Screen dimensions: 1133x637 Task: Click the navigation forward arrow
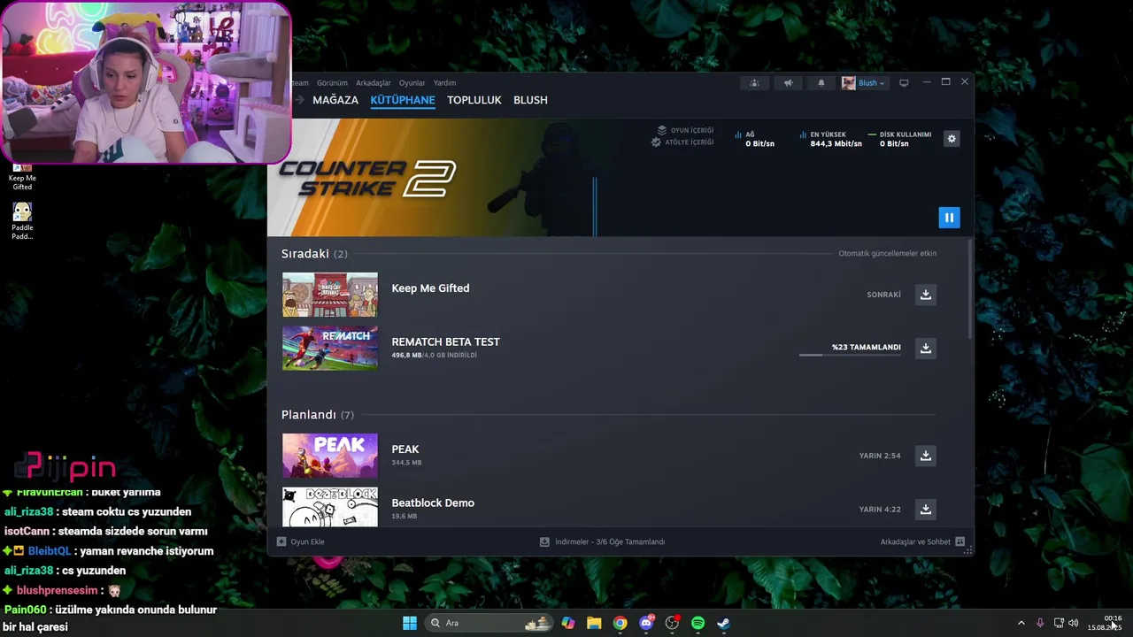click(299, 100)
